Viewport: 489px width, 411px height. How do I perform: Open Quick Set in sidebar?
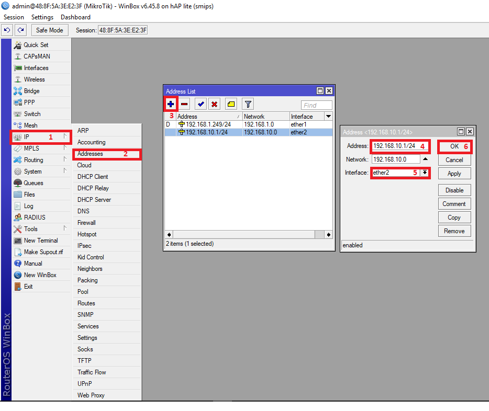(41, 45)
